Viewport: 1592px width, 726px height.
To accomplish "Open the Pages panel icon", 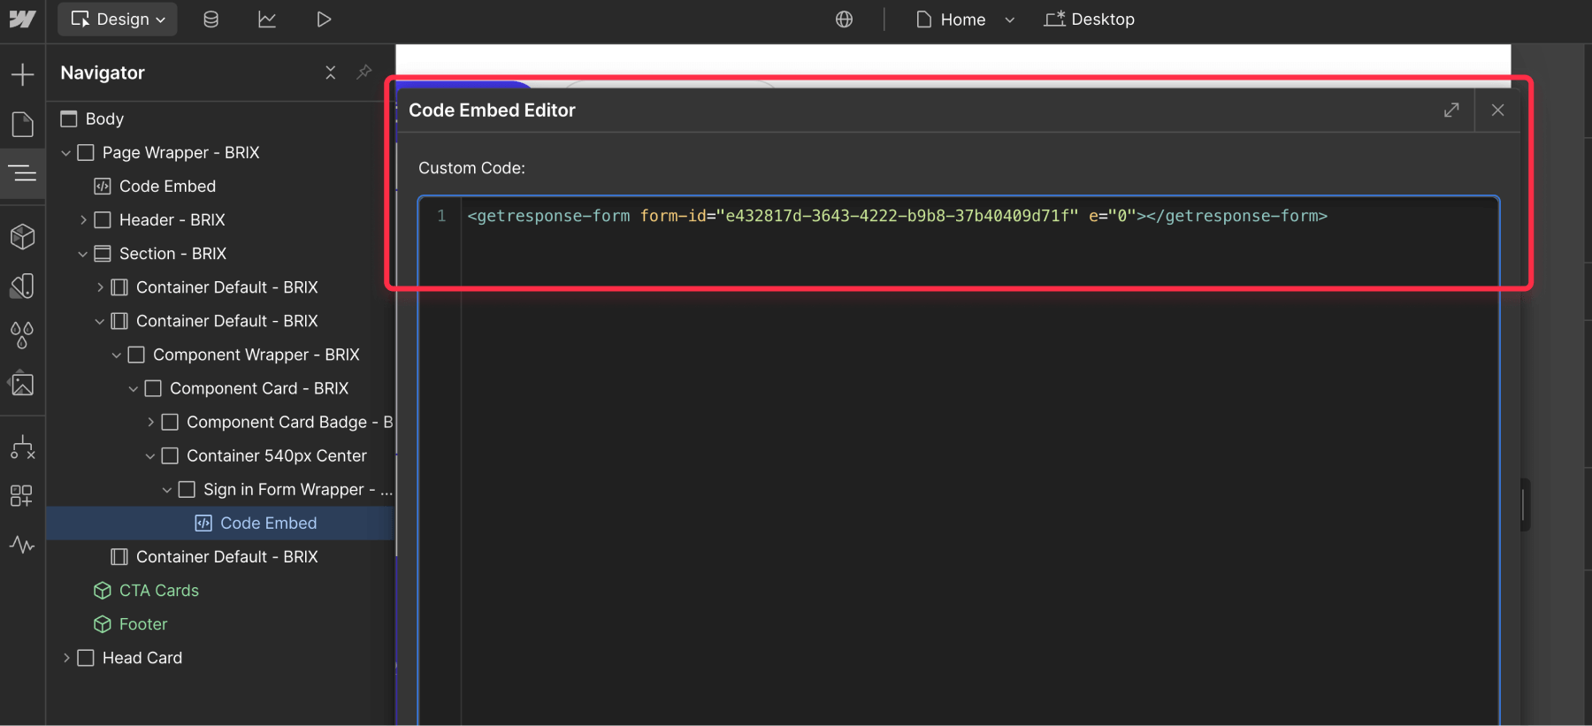I will click(x=22, y=125).
